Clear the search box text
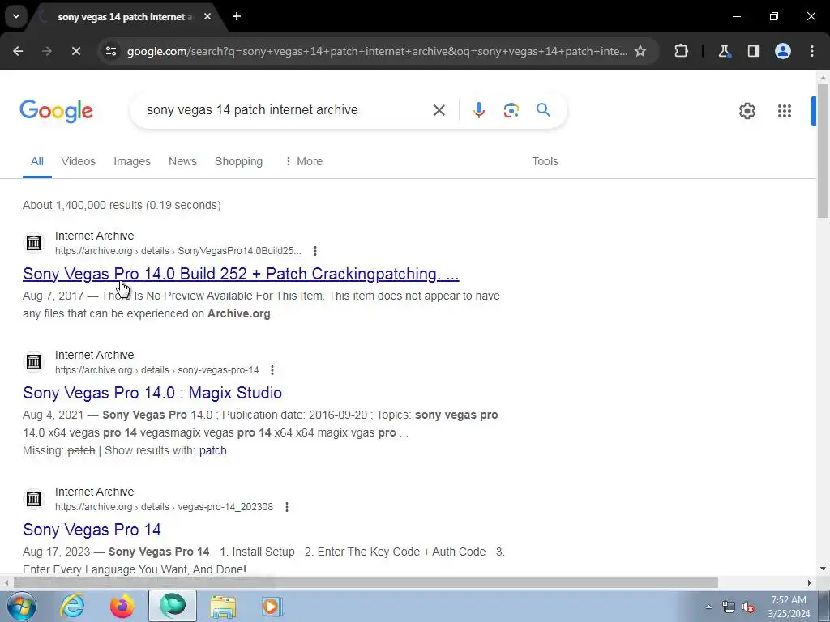This screenshot has height=622, width=830. (x=439, y=110)
